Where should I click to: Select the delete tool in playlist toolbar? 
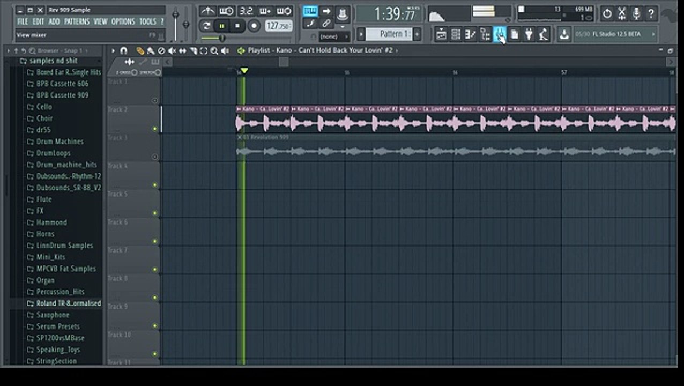coord(161,51)
